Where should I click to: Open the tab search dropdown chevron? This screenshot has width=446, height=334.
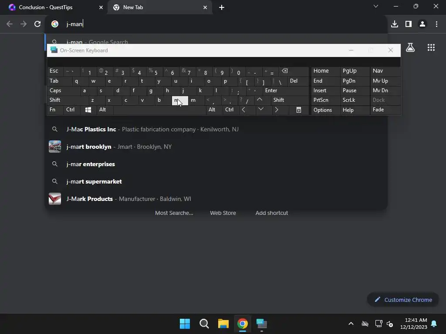376,6
